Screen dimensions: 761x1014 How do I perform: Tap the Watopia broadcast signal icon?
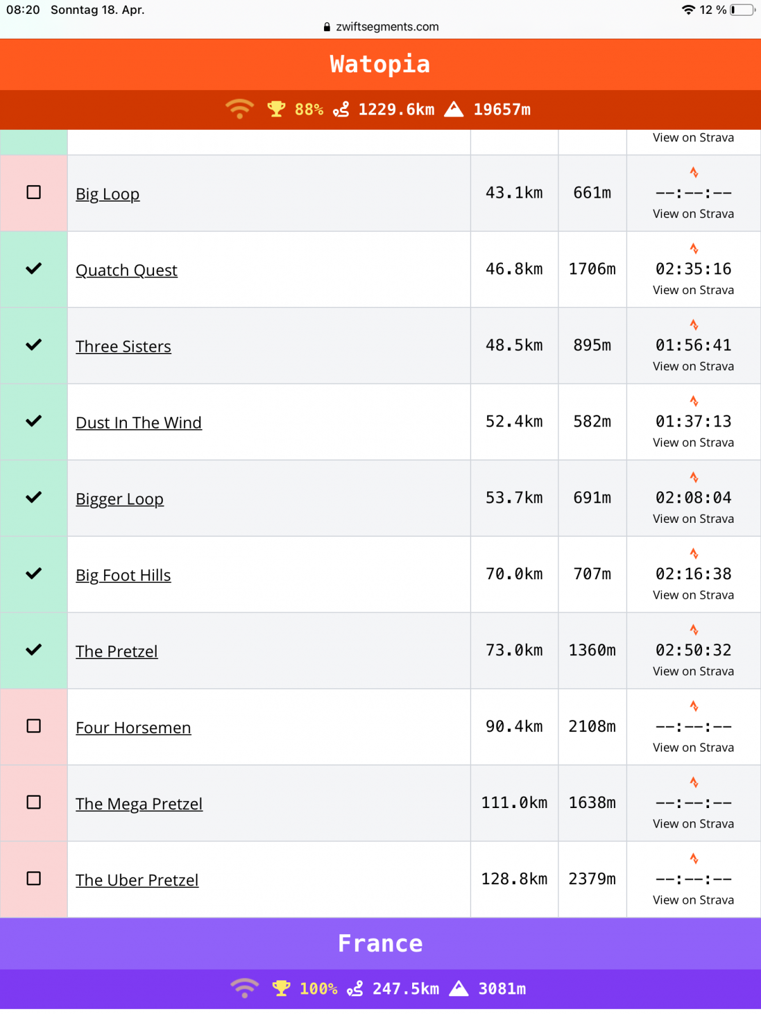point(239,109)
